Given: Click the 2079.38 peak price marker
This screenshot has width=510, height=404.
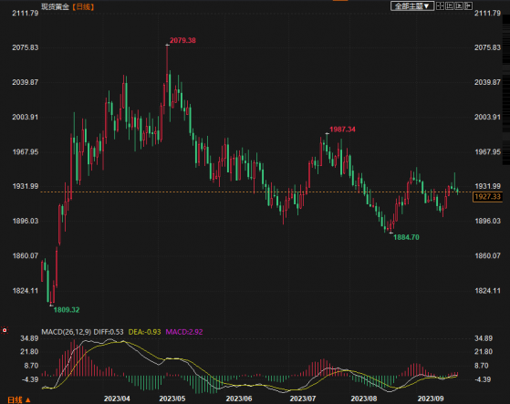Looking at the screenshot, I should [182, 40].
